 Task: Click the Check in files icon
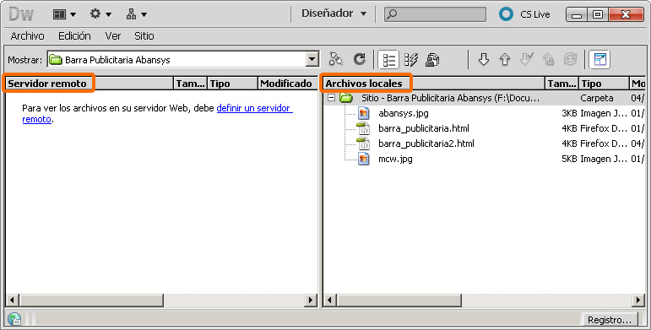coord(549,59)
